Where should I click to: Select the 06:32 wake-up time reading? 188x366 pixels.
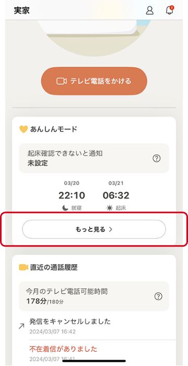(x=116, y=196)
